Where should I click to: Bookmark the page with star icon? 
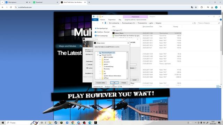click(x=196, y=7)
